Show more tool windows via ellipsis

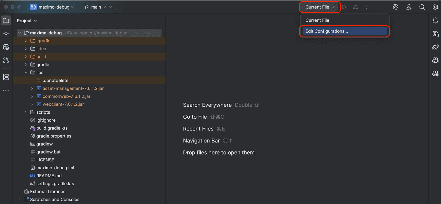coord(6,90)
